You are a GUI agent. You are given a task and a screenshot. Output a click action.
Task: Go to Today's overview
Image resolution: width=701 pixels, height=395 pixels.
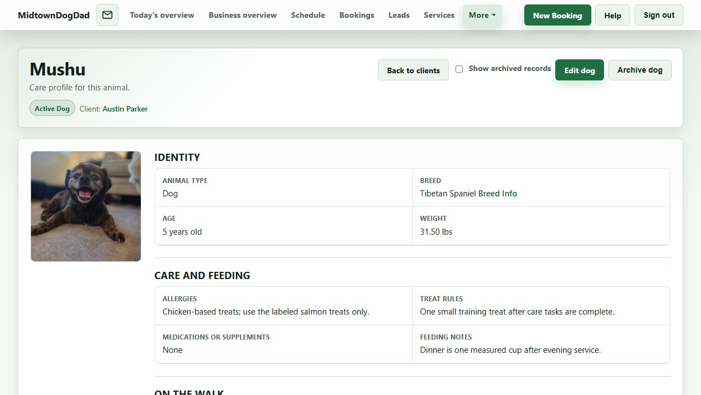tap(162, 15)
